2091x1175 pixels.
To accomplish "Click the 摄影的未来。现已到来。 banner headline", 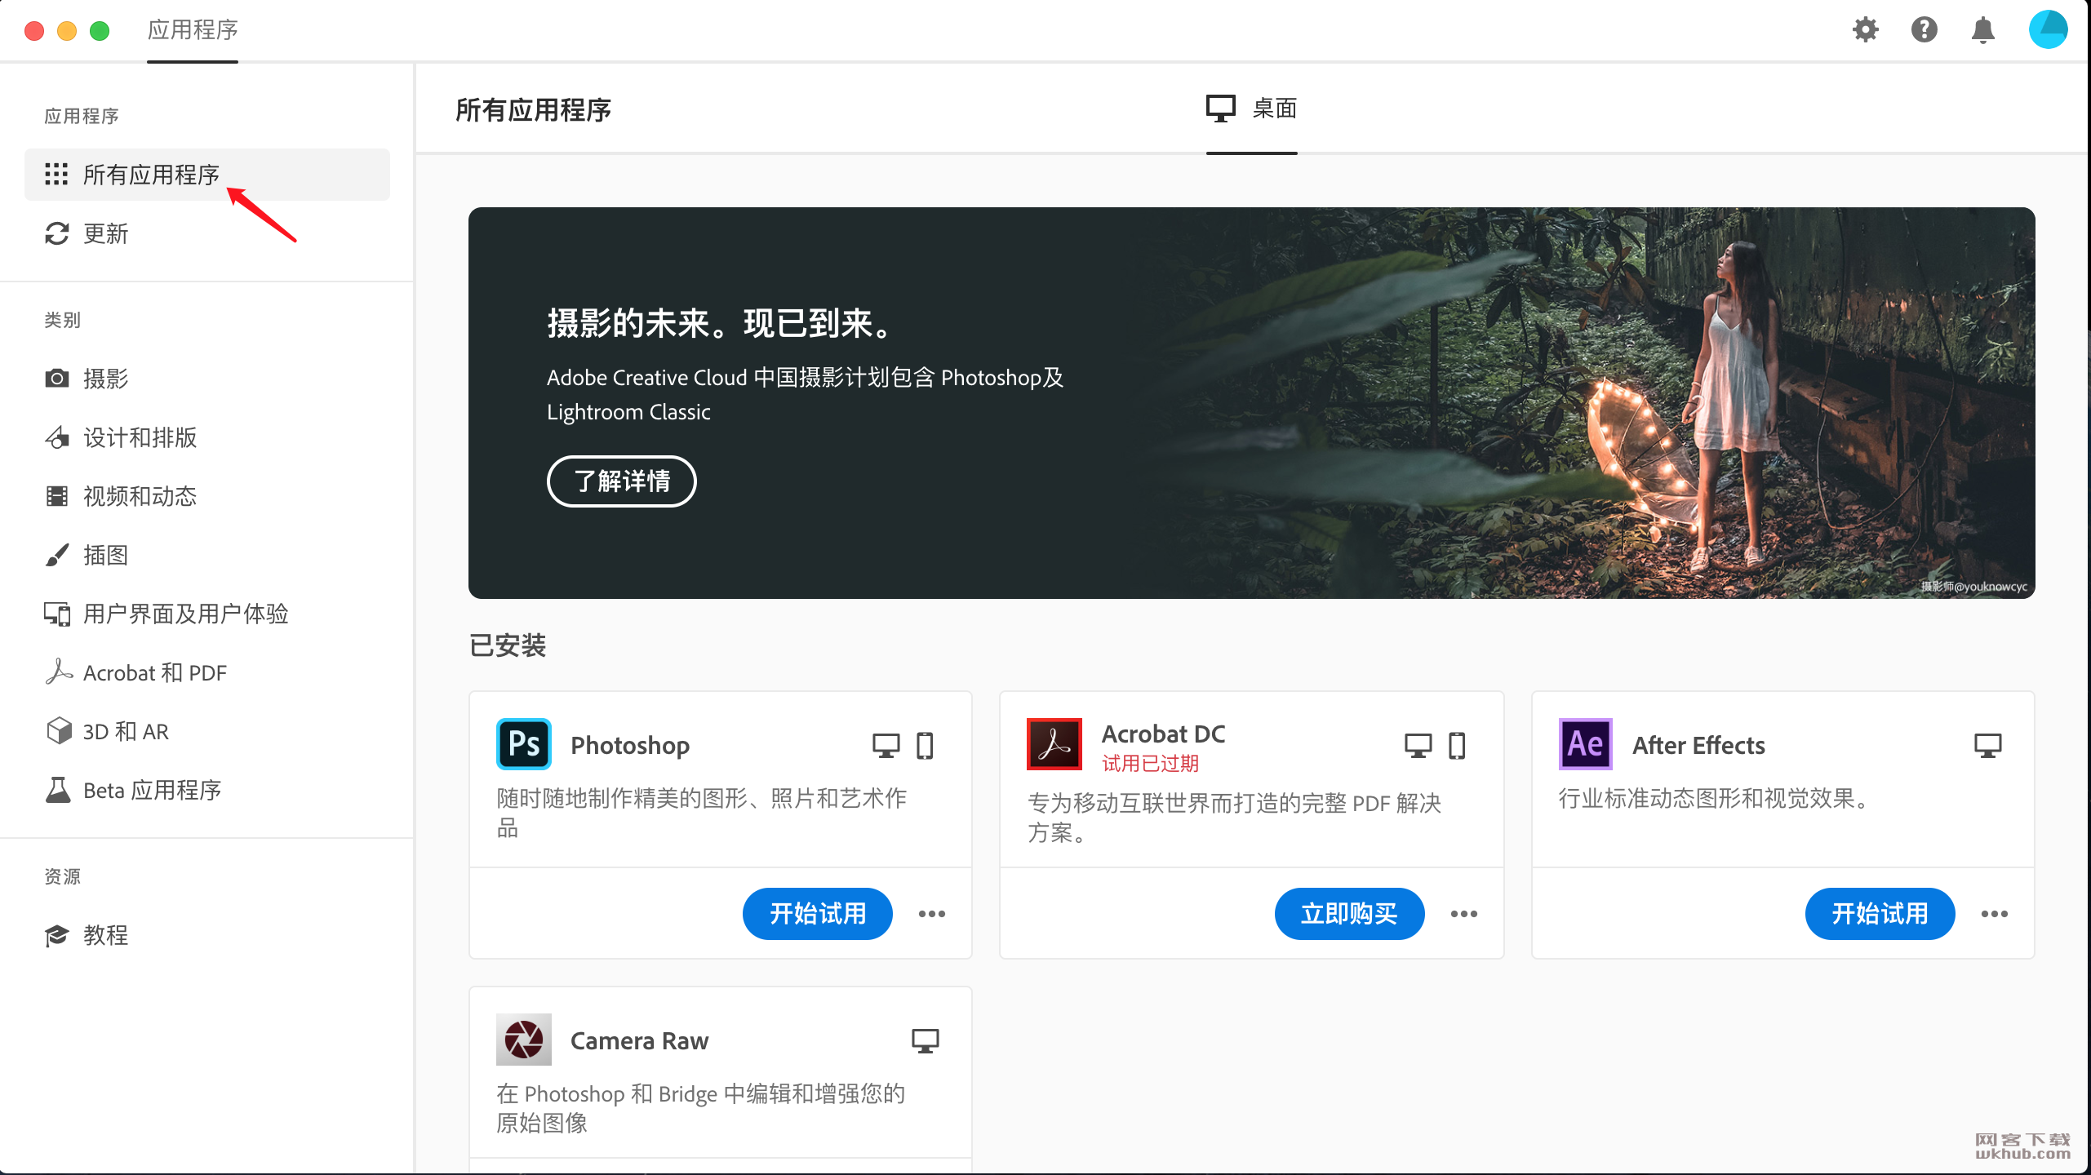I will (720, 323).
